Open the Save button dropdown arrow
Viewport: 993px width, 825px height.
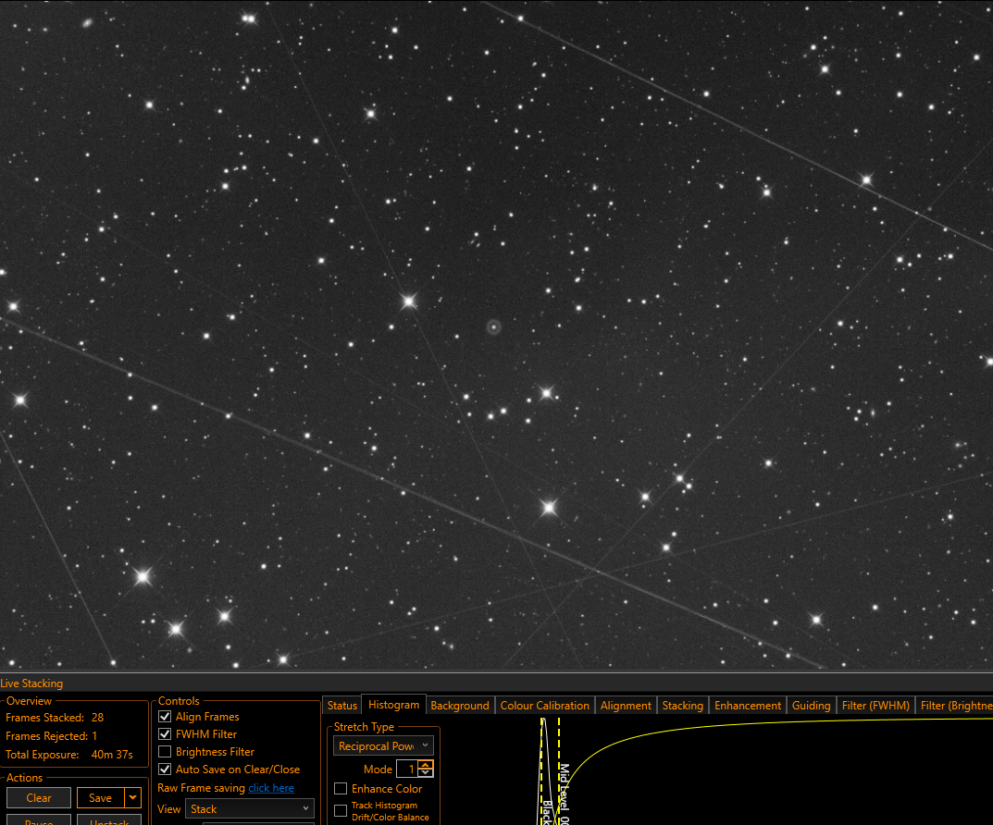click(x=133, y=798)
